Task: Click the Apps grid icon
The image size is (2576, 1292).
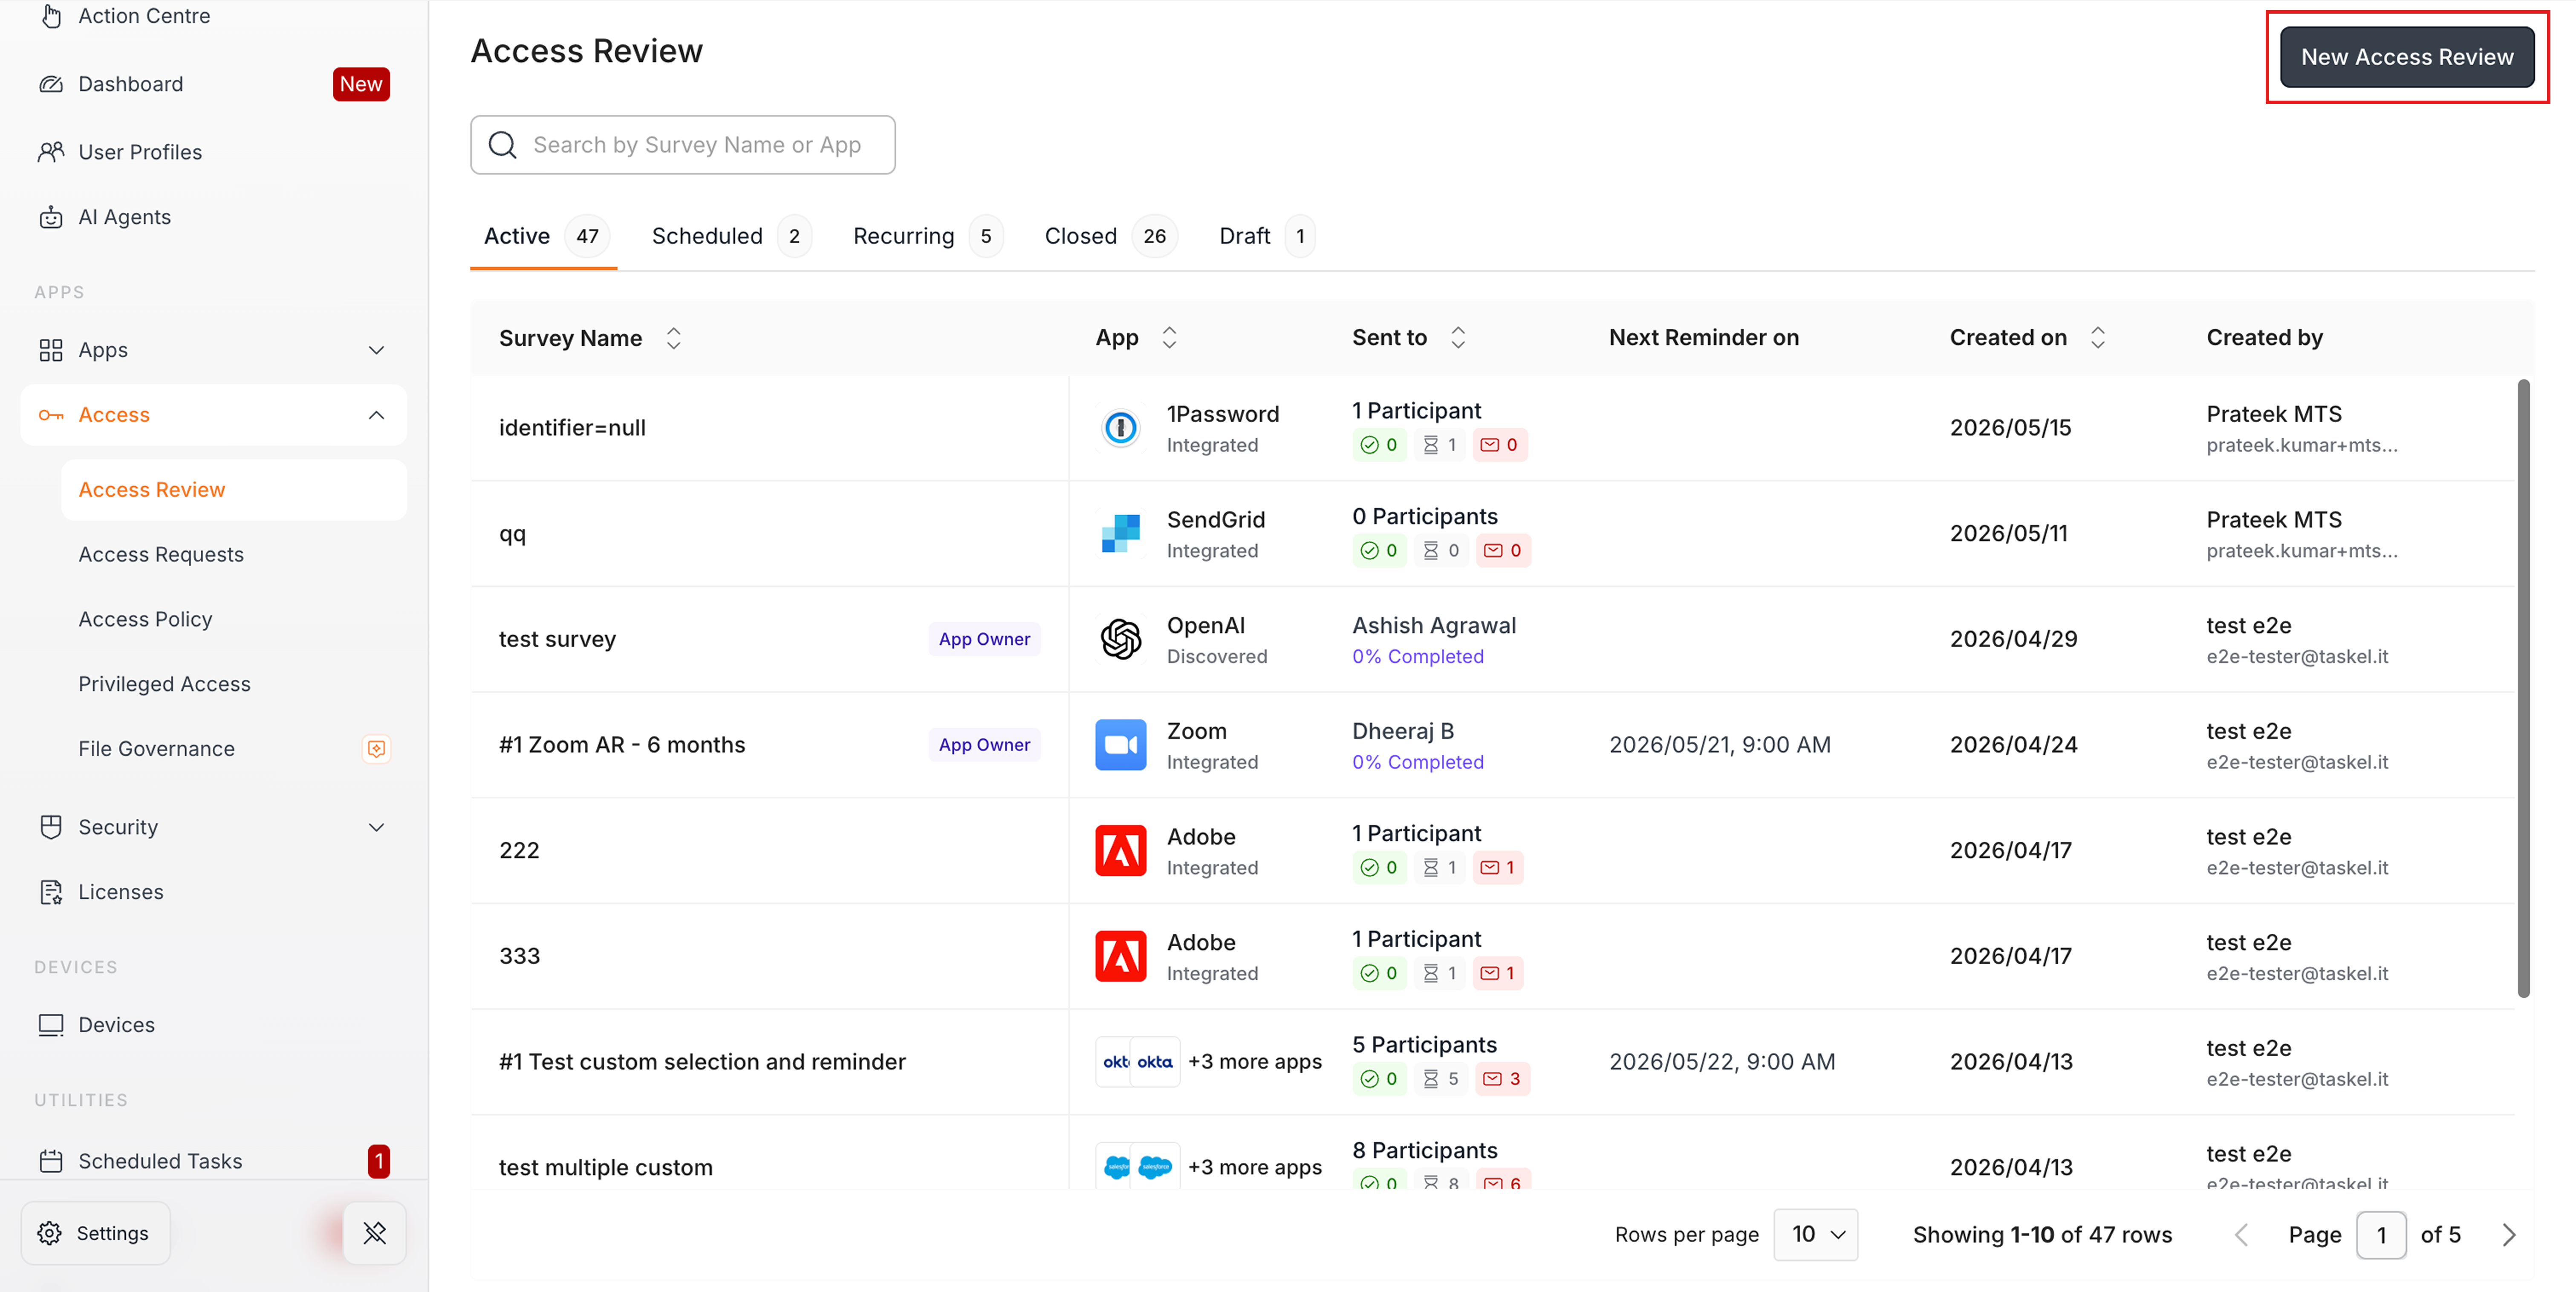Action: point(51,350)
